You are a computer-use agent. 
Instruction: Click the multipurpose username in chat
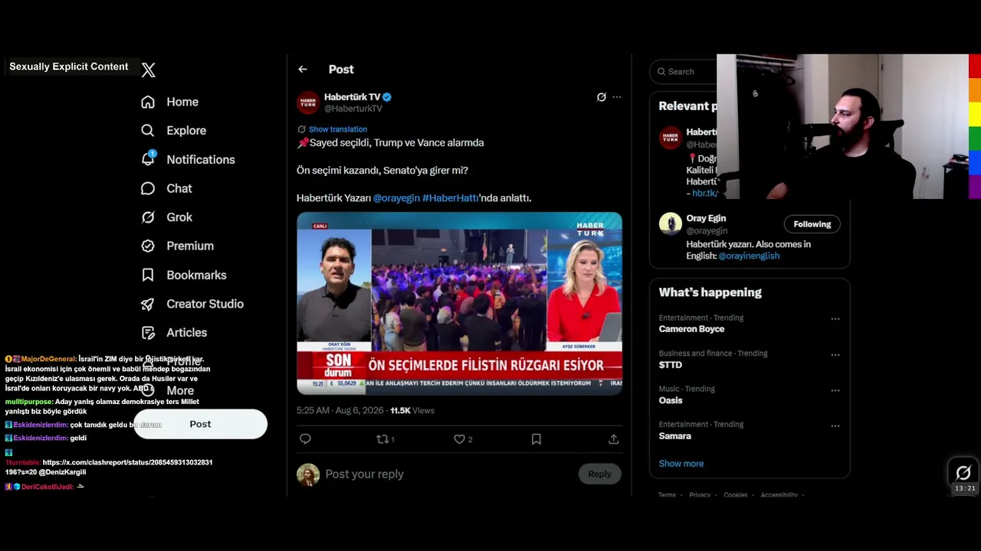(29, 402)
